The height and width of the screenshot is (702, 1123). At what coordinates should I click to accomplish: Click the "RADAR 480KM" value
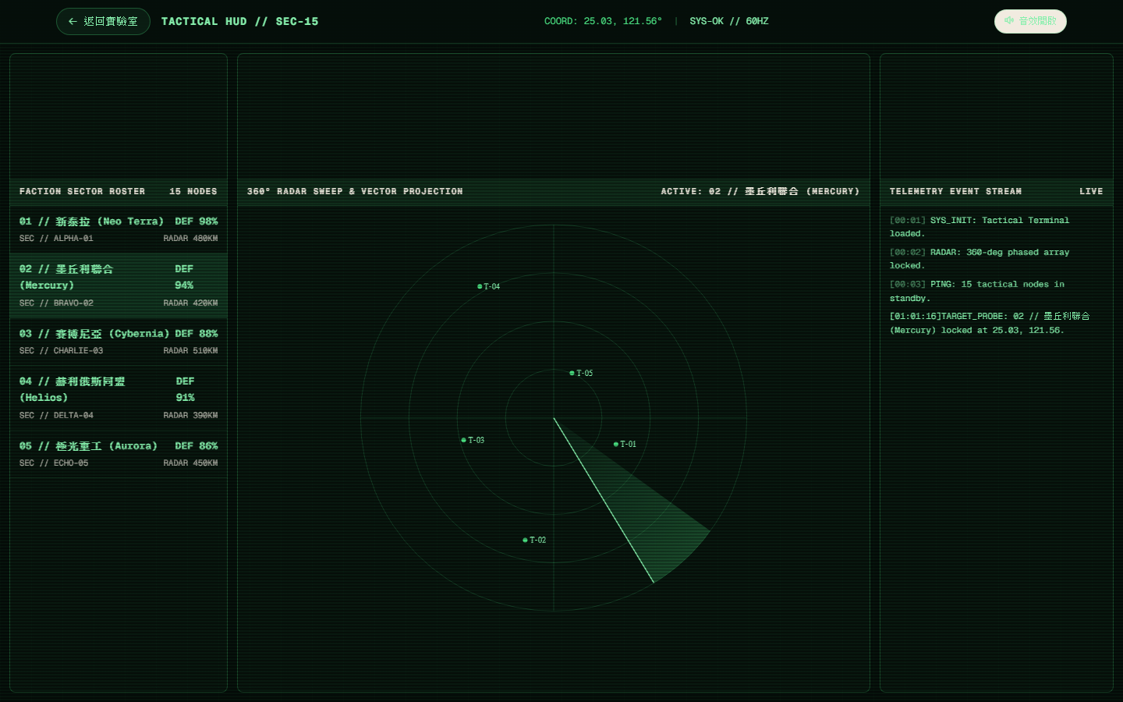point(190,239)
